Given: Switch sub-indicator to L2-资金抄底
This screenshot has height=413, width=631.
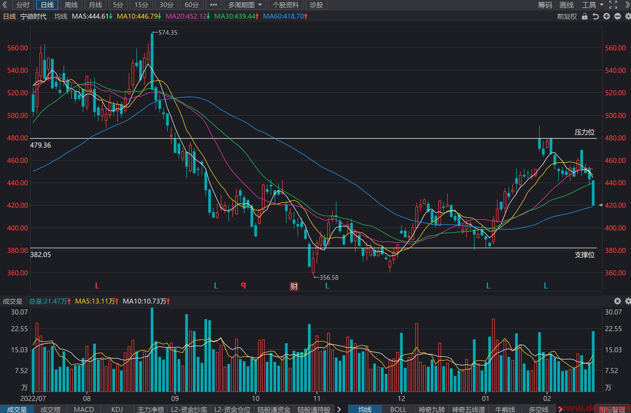Looking at the screenshot, I should click(x=189, y=409).
